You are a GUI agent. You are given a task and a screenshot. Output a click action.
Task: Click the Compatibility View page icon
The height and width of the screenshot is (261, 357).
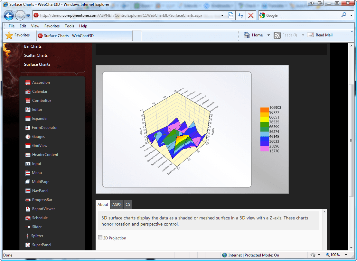tap(230, 15)
